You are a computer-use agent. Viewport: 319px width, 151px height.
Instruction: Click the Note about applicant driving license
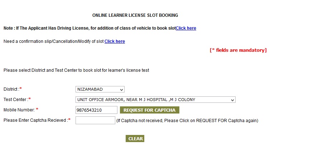click(x=90, y=28)
